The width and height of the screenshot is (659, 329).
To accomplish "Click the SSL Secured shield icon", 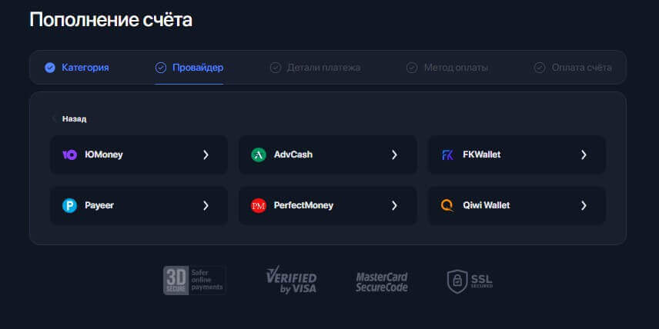I will click(x=457, y=281).
